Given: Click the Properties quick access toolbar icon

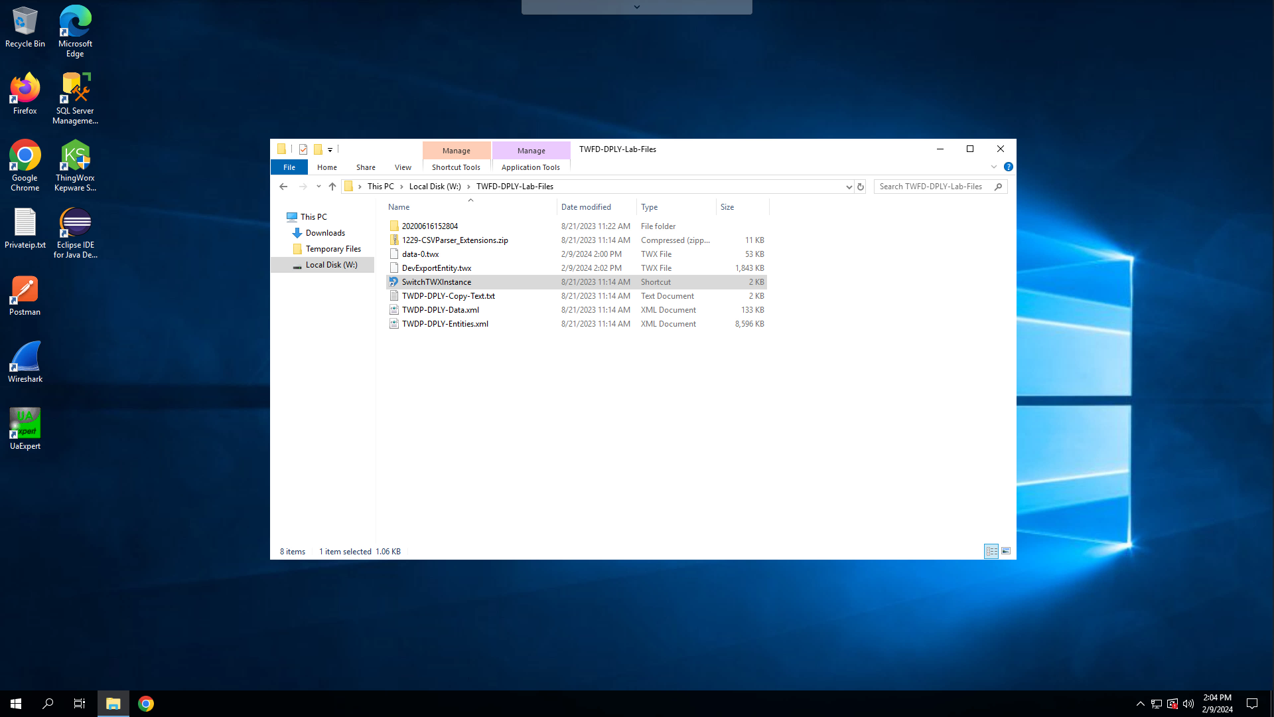Looking at the screenshot, I should [x=303, y=149].
